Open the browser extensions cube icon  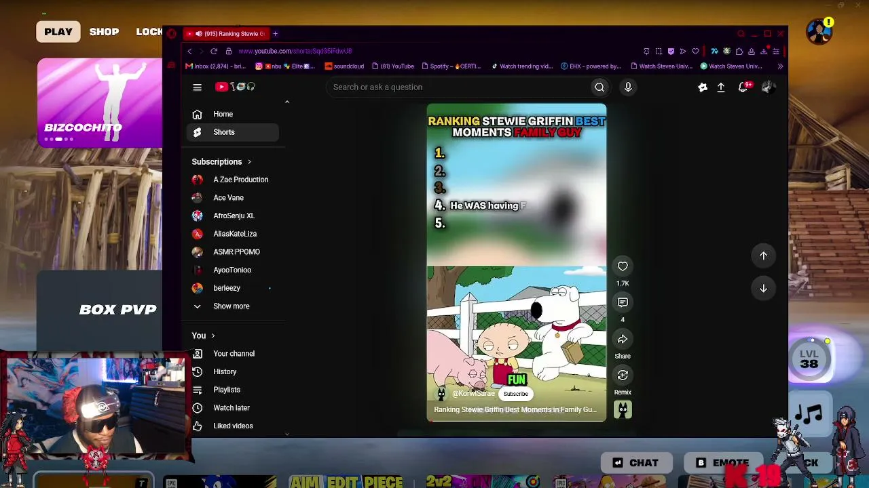(x=739, y=51)
